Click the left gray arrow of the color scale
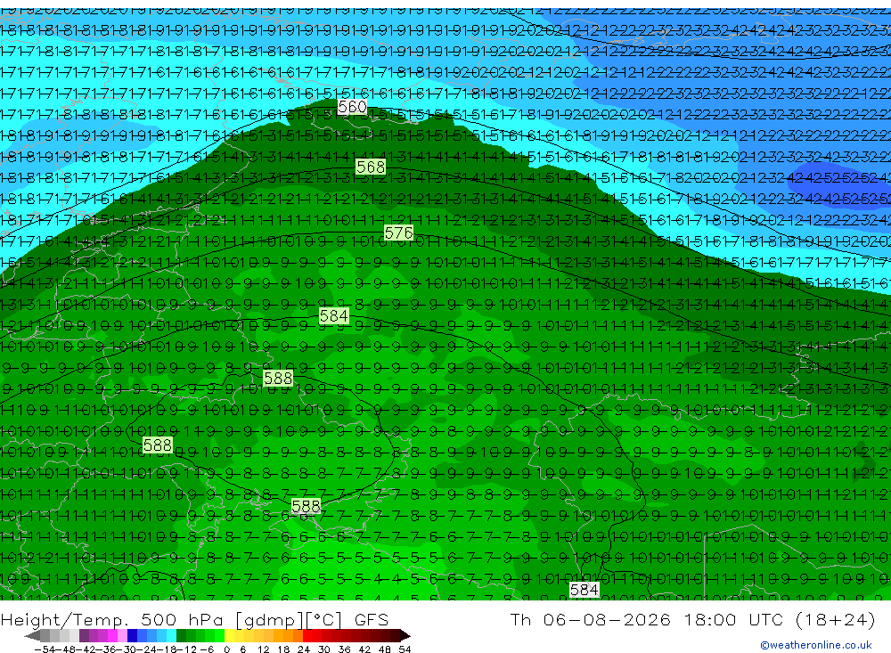Screen dimensions: 891x653 pos(32,636)
